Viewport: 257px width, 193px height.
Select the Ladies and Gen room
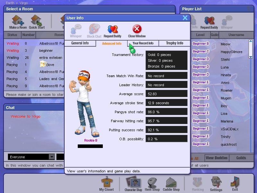point(34,79)
